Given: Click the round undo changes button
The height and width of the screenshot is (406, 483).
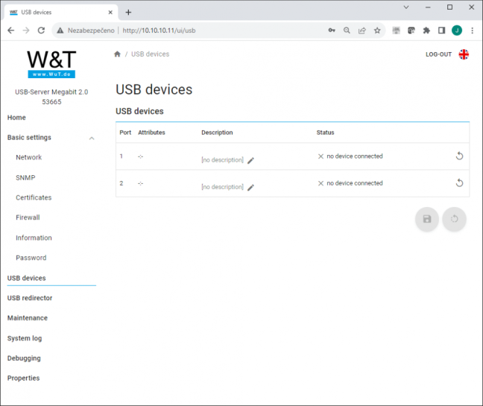Looking at the screenshot, I should [455, 219].
